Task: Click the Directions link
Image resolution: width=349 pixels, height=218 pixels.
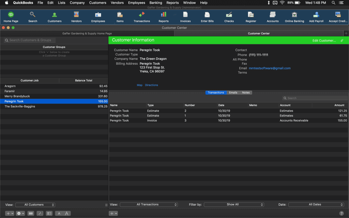Action: pos(151,85)
